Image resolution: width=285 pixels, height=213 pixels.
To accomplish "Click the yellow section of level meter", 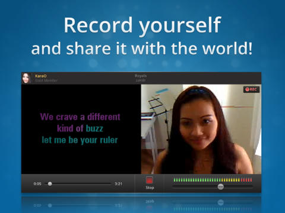I will click(230, 180).
